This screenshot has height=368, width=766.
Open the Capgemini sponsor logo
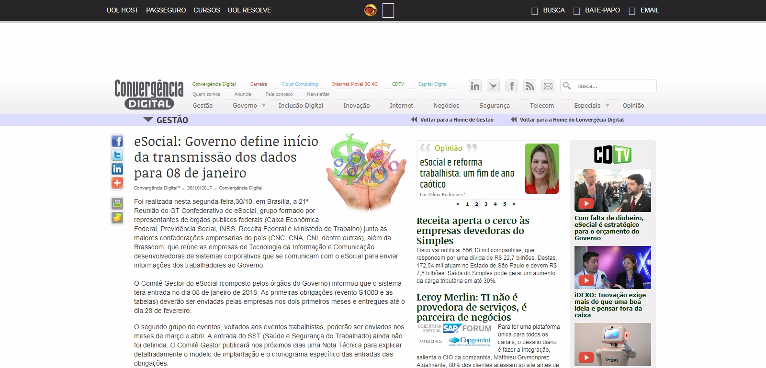pos(470,341)
